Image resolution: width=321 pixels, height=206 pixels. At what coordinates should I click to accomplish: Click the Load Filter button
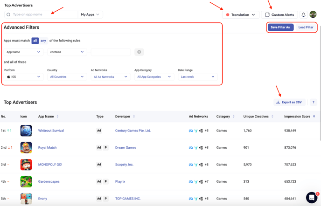coord(306,27)
